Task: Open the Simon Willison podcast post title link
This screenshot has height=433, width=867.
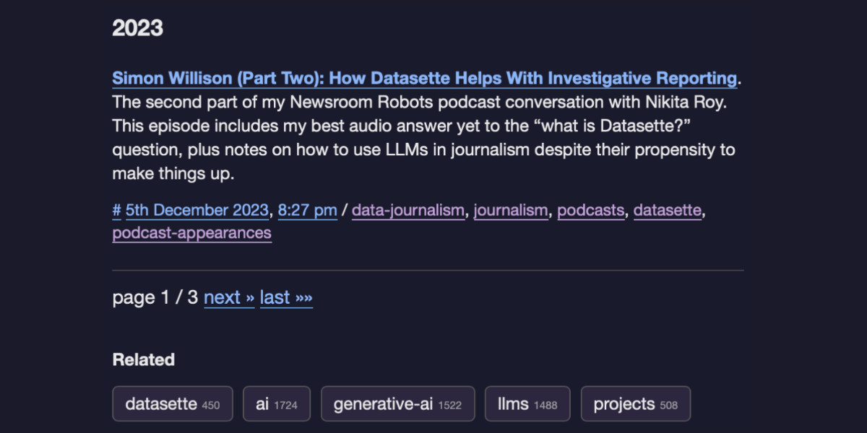Action: click(423, 78)
